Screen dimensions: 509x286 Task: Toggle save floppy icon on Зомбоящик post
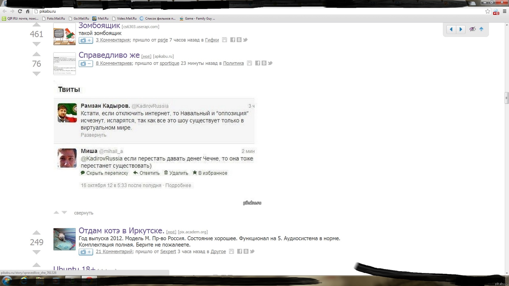click(225, 40)
